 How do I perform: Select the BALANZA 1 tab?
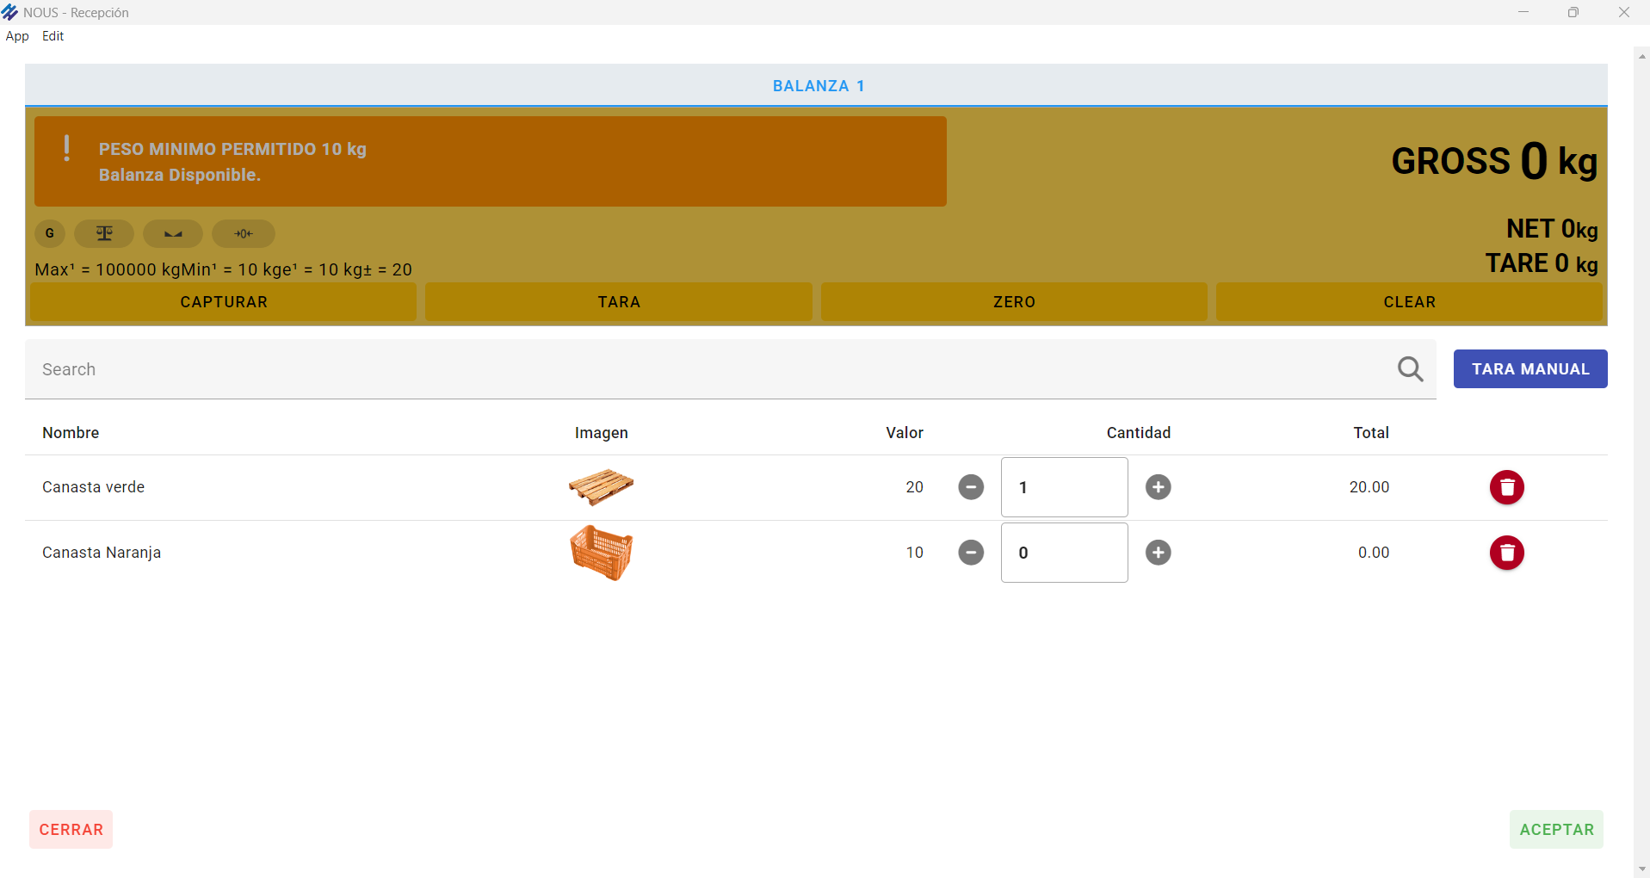tap(817, 86)
